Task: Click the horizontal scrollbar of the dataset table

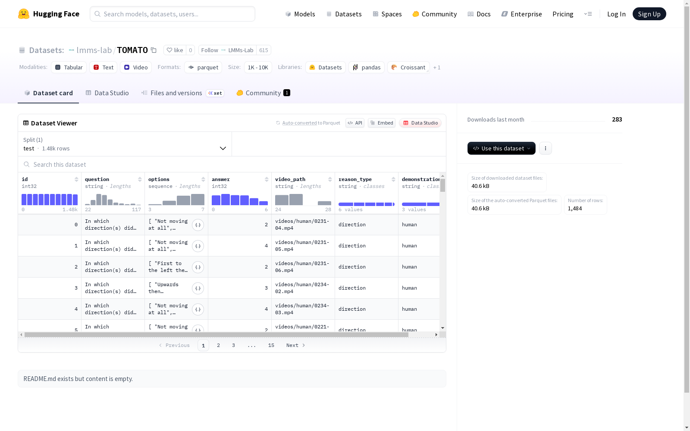Action: click(x=216, y=334)
